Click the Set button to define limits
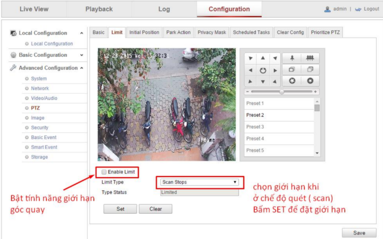Viewport: 383px width, 239px height. click(x=120, y=209)
